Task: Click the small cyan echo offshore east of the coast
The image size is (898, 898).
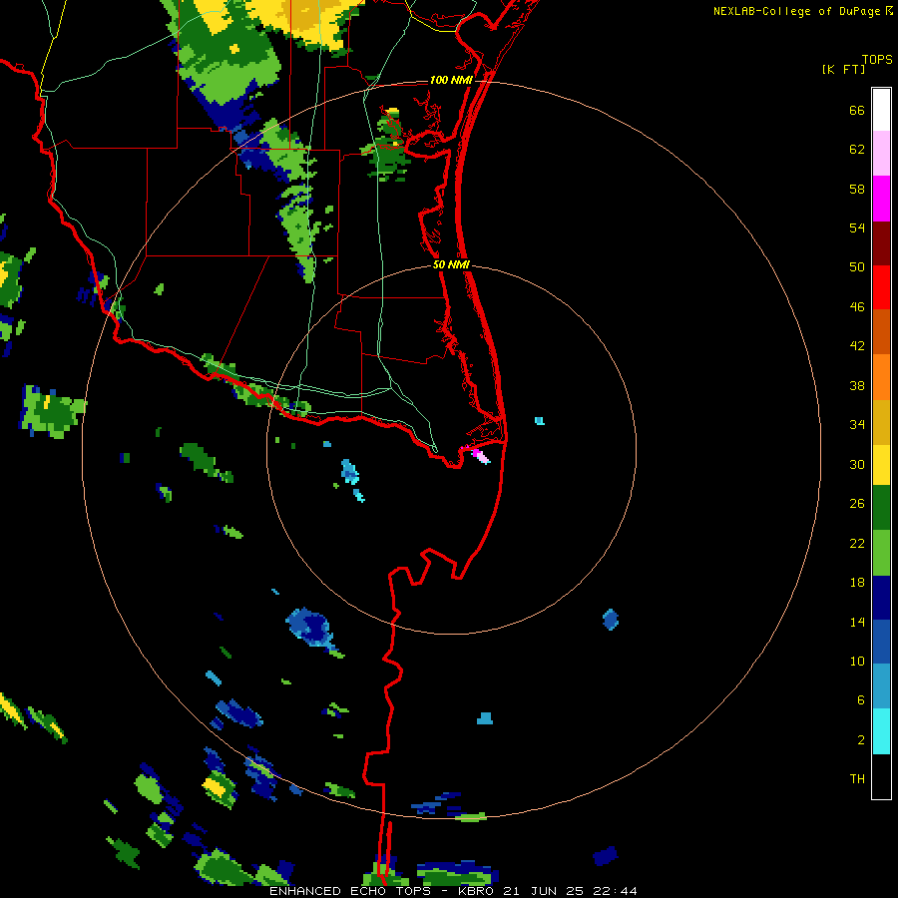Action: click(x=540, y=421)
